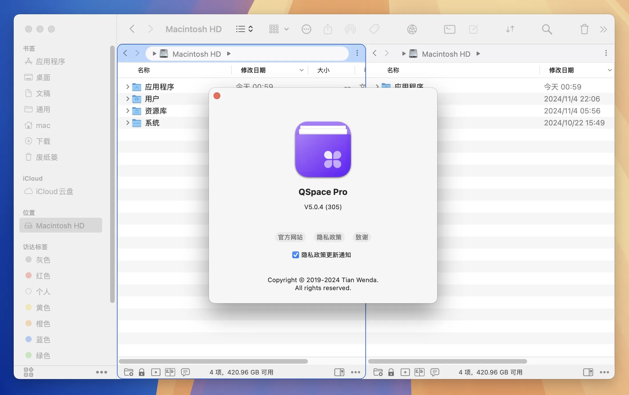This screenshot has width=629, height=395.
Task: Open sidebar bottom three-dot menu
Action: (101, 372)
